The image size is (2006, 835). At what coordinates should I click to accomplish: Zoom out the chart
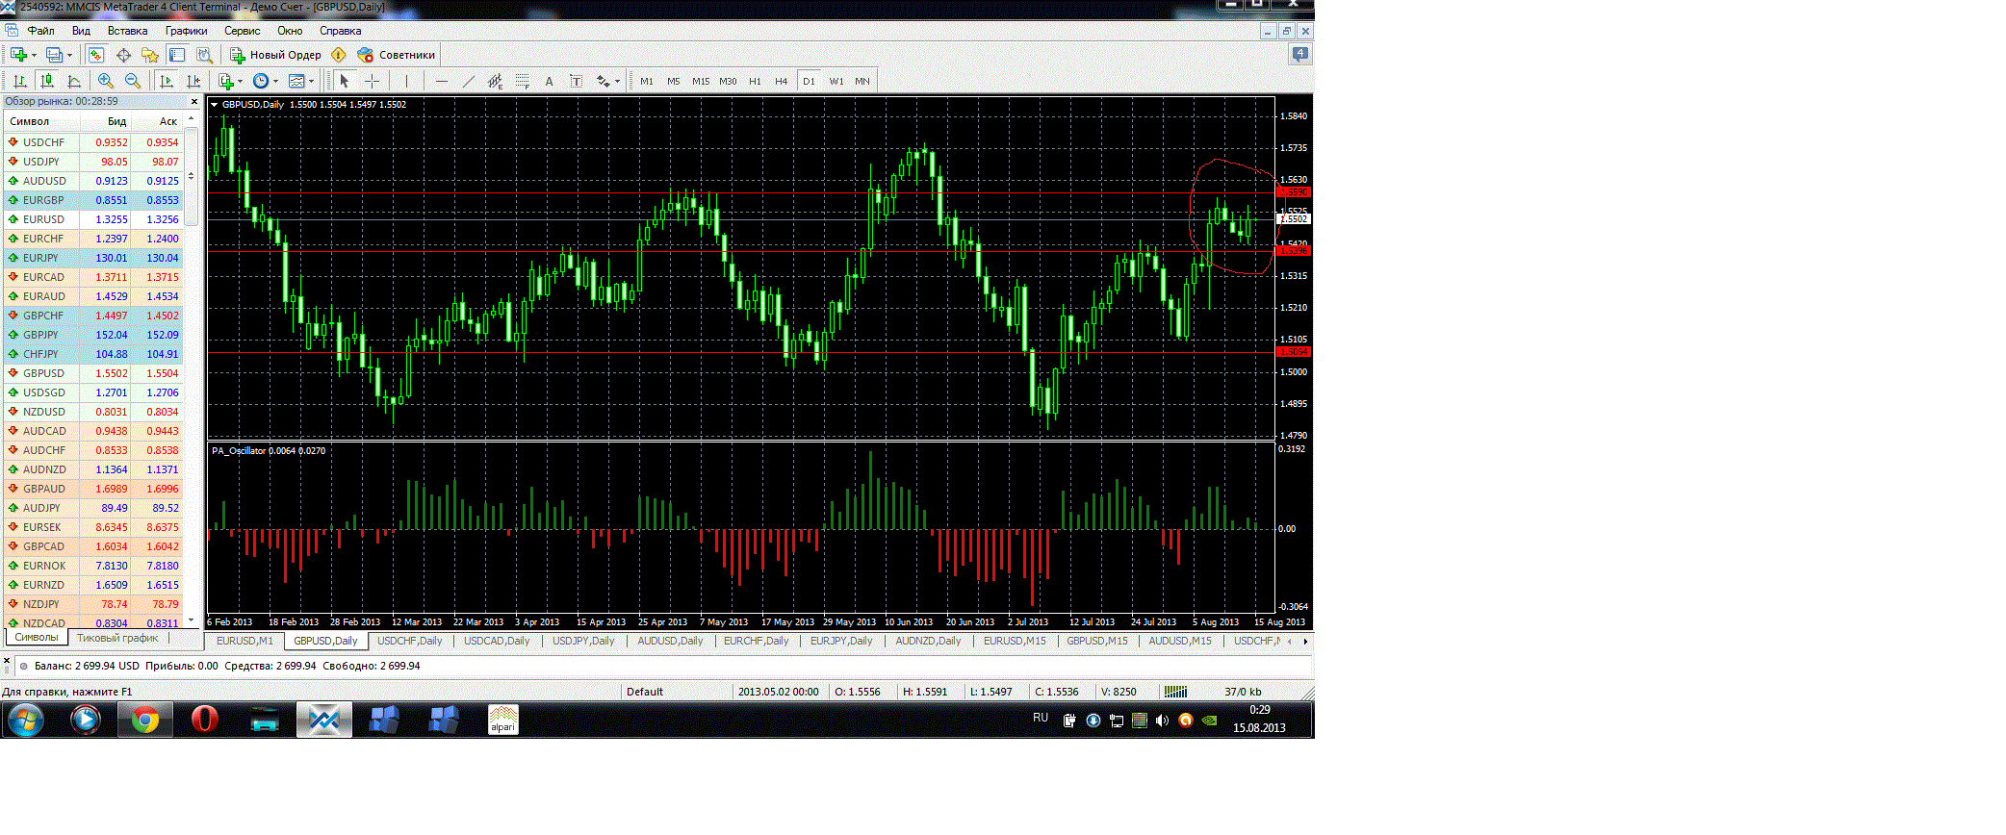pos(133,81)
